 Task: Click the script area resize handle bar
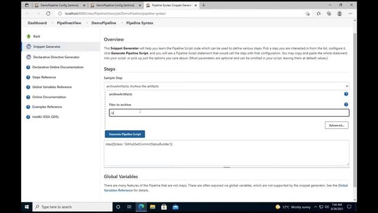pos(227,167)
